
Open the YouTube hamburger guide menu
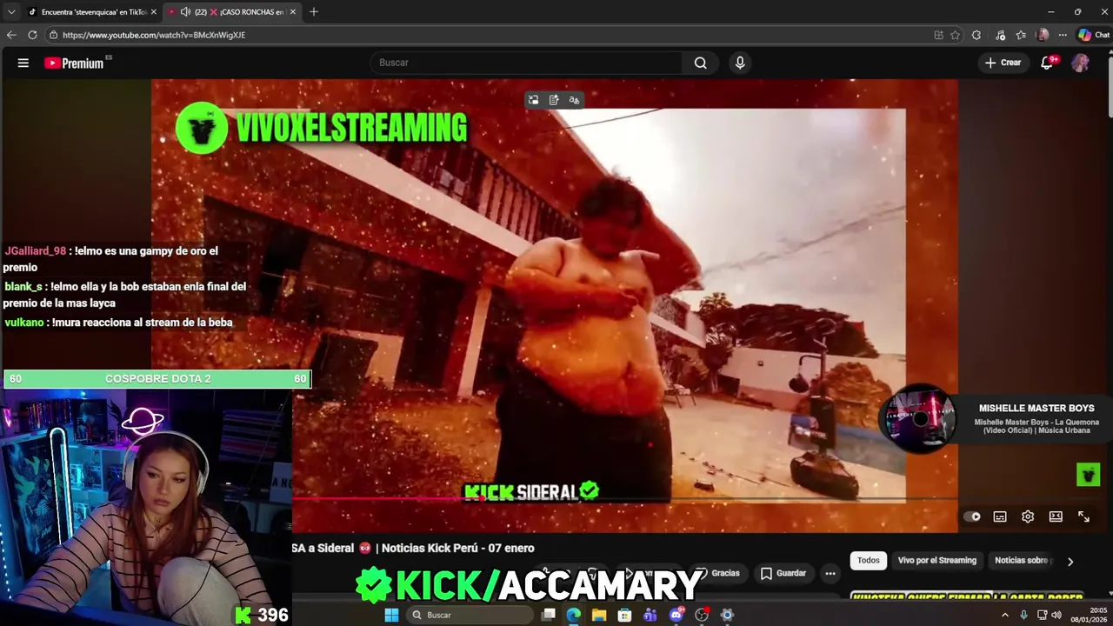click(x=23, y=63)
